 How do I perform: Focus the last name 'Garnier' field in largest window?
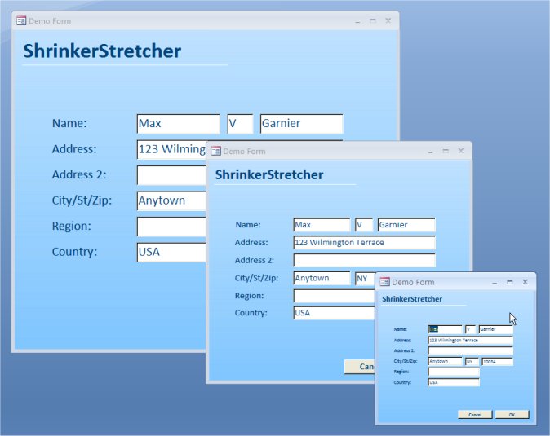[x=301, y=124]
